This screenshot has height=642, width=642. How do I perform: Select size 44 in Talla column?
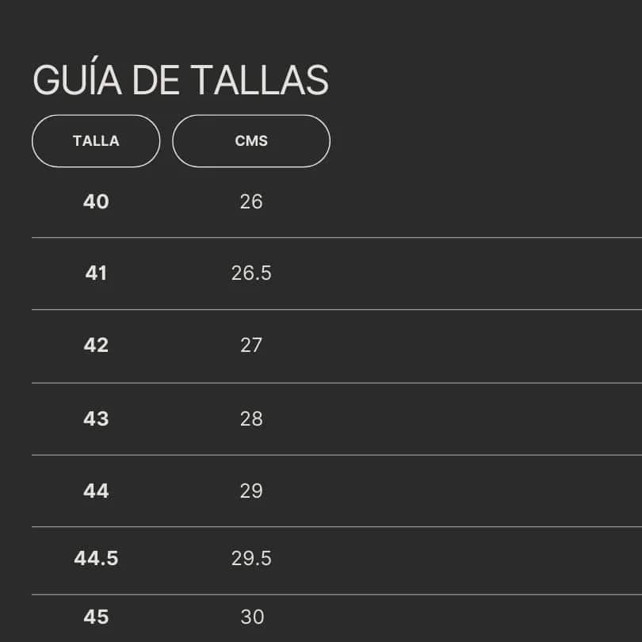coord(96,491)
